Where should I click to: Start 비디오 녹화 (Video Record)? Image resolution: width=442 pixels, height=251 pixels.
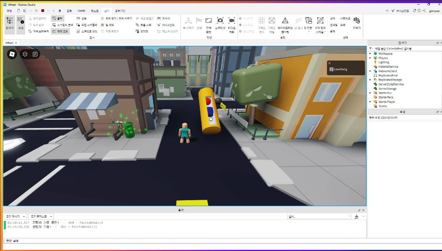pyautogui.click(x=232, y=25)
